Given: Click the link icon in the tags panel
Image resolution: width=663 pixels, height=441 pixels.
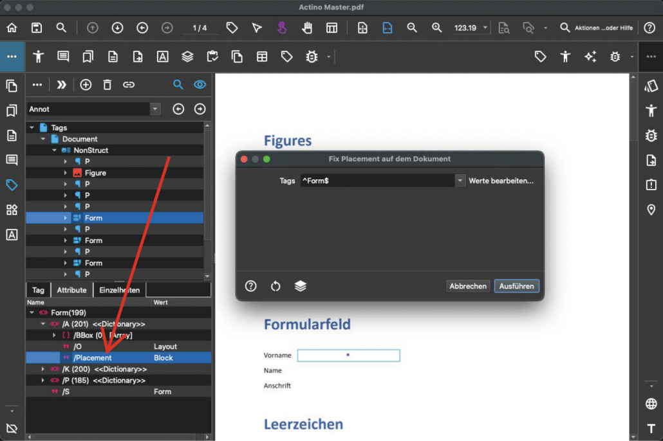Looking at the screenshot, I should coord(128,84).
